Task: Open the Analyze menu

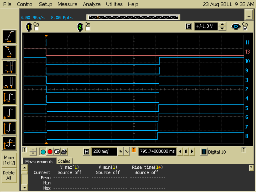Action: point(92,4)
